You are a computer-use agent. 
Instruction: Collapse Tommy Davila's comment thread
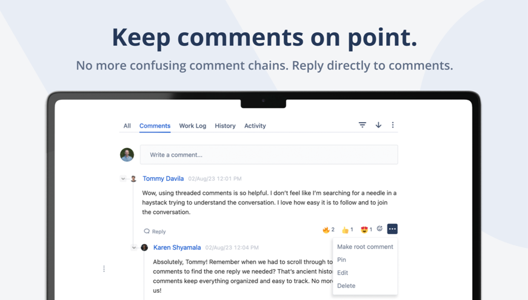123,179
